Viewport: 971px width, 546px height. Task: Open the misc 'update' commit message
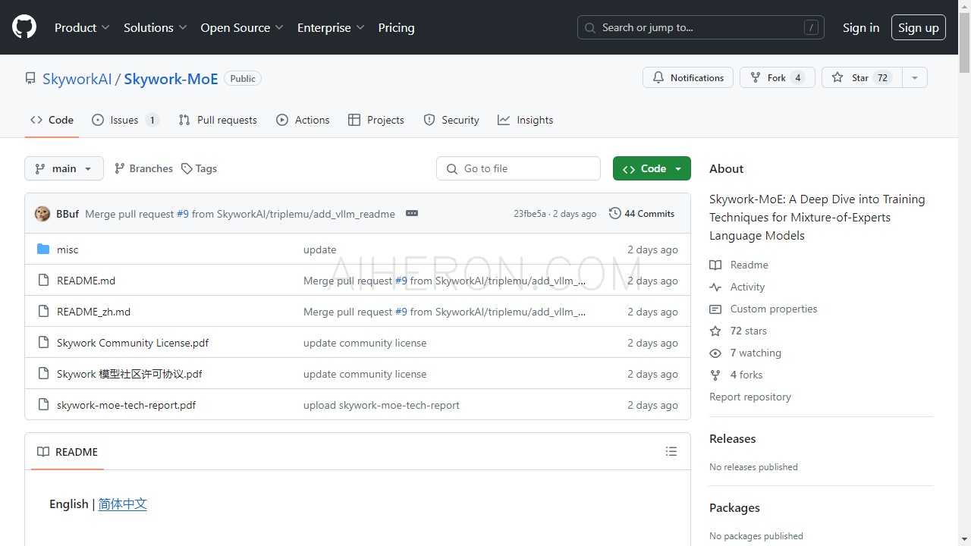click(x=320, y=249)
